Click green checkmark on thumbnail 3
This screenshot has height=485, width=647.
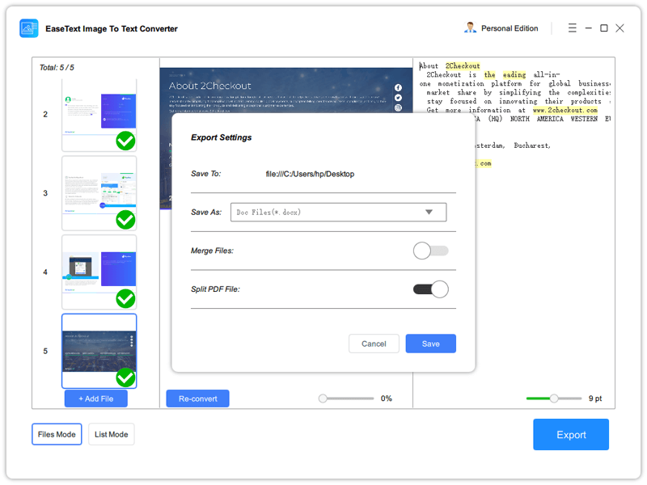[125, 220]
